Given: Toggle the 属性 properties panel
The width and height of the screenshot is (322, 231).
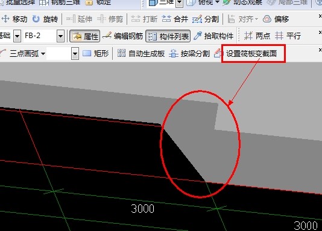Looking at the screenshot, I should pos(85,36).
